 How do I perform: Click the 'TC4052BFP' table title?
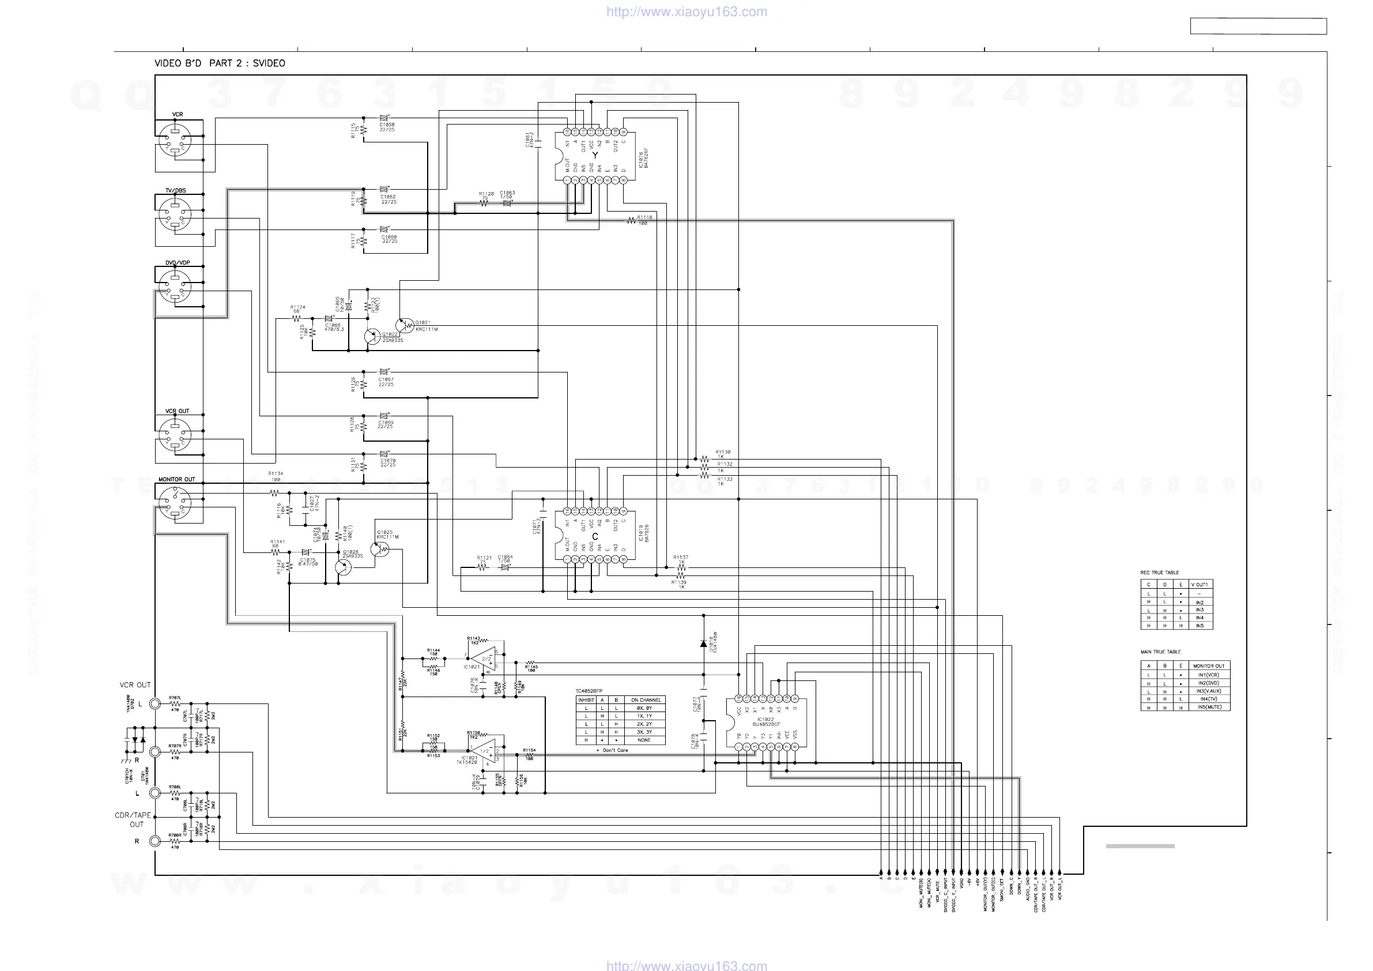(589, 691)
